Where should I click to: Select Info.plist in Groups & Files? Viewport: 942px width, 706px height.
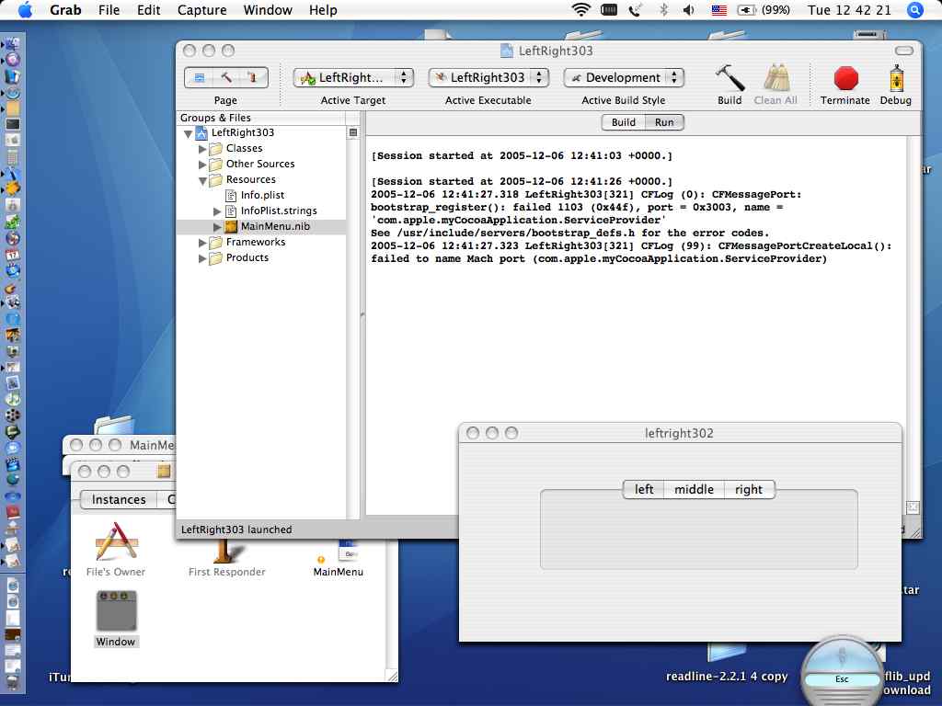(261, 195)
